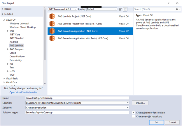Click the AWS Lambda Project (.NET Core) icon
This screenshot has width=182, height=126.
[52, 16]
